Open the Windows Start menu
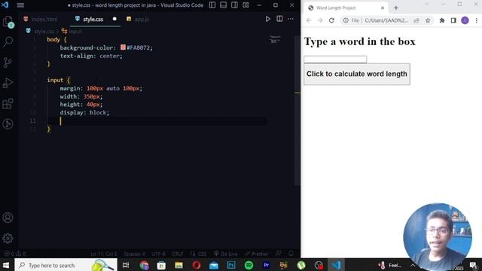482x271 pixels. [x=6, y=265]
